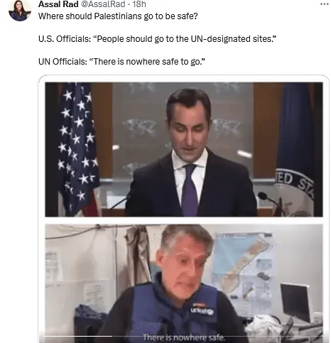Open the 18h timestamp link

pos(139,4)
